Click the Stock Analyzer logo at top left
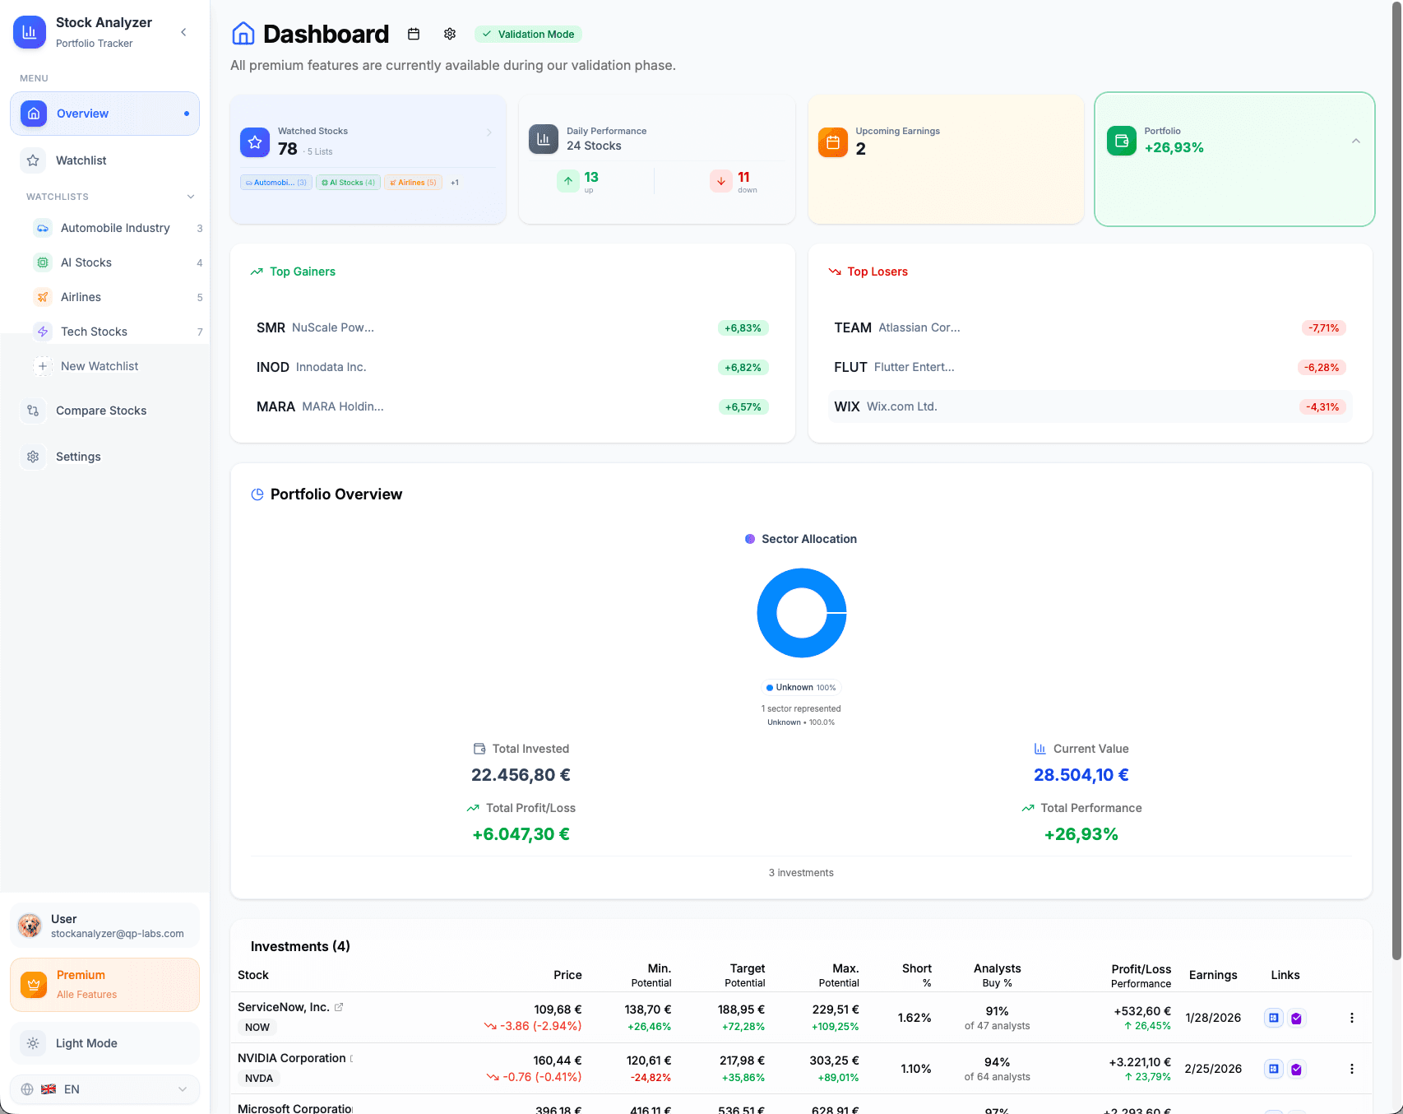 pos(30,32)
